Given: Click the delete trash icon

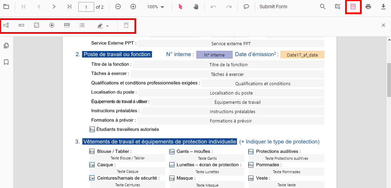Looking at the screenshot, I should pos(126,25).
